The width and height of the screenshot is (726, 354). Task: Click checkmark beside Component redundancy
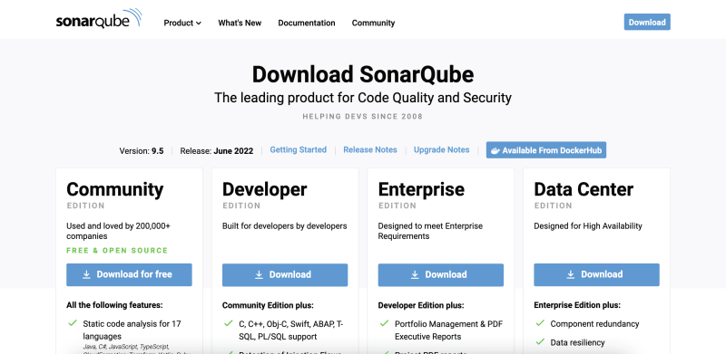click(540, 323)
